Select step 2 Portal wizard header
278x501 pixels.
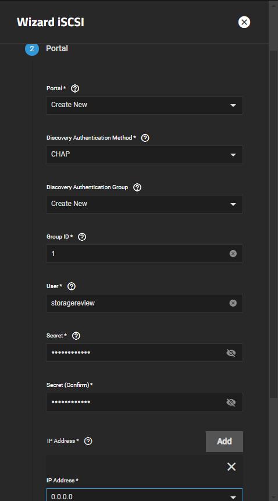coord(47,49)
